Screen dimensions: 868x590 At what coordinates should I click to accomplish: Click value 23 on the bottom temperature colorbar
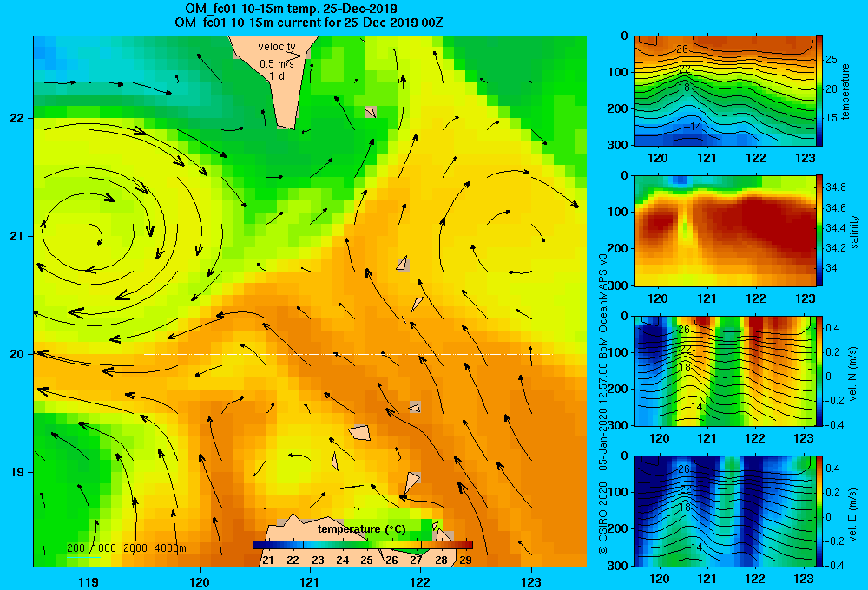[x=317, y=560]
